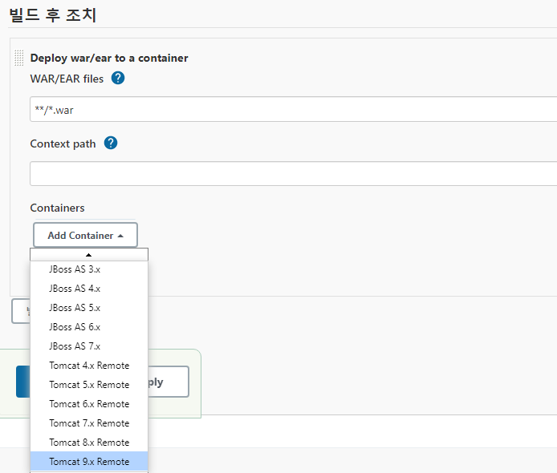Viewport: 557px width, 473px height.
Task: Choose Tomcat 9.x Remote
Action: click(89, 461)
